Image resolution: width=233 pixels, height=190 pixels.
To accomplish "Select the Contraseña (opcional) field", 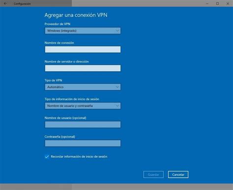I will pos(83,143).
